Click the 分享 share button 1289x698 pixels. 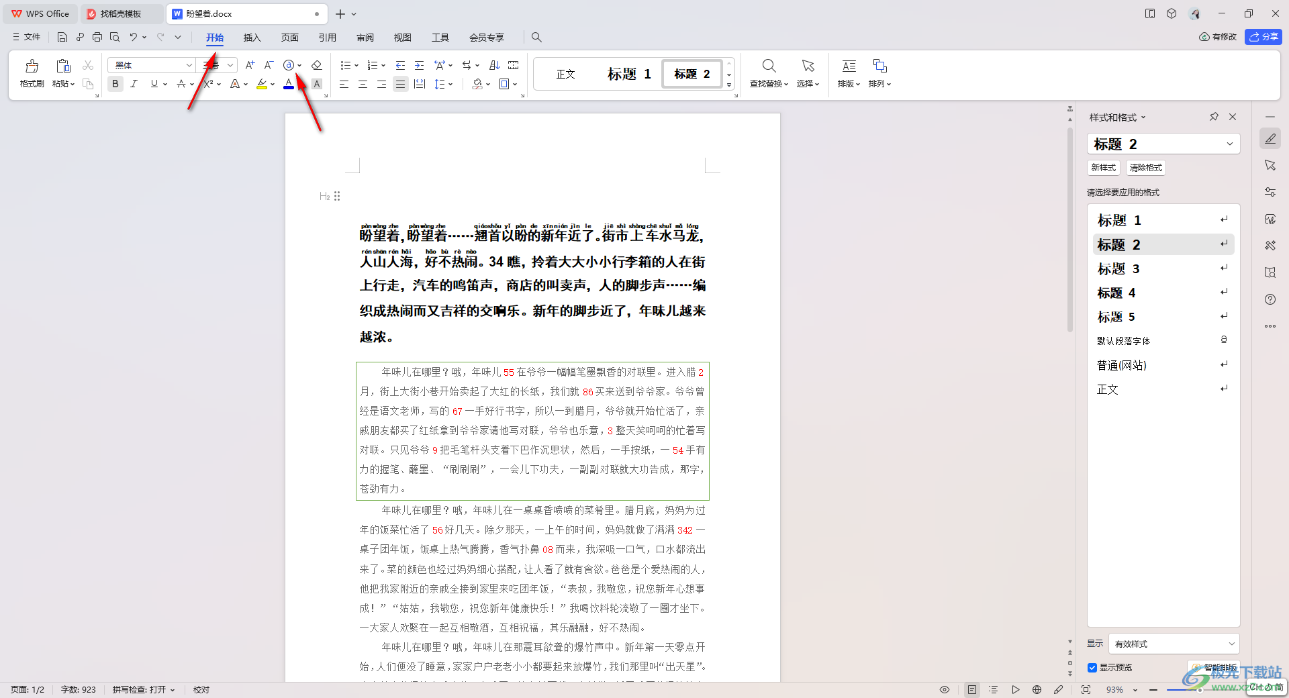pyautogui.click(x=1263, y=37)
